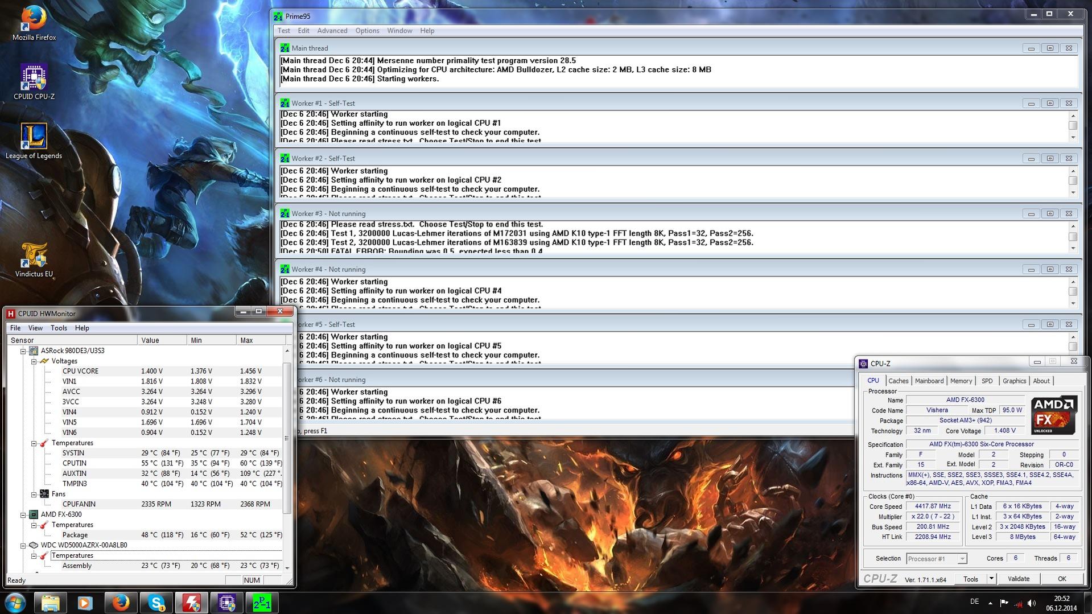Open the Options menu in Prime95
Image resolution: width=1092 pixels, height=614 pixels.
pyautogui.click(x=367, y=31)
